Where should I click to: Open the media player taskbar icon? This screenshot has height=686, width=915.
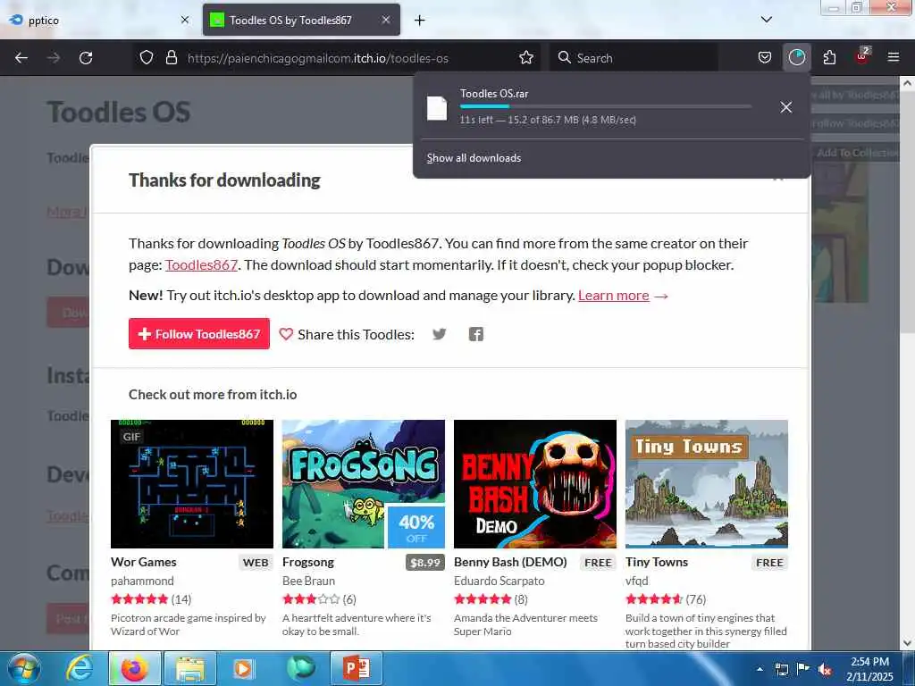(243, 668)
